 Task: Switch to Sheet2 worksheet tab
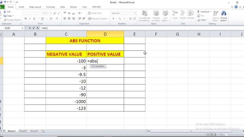(x=23, y=131)
